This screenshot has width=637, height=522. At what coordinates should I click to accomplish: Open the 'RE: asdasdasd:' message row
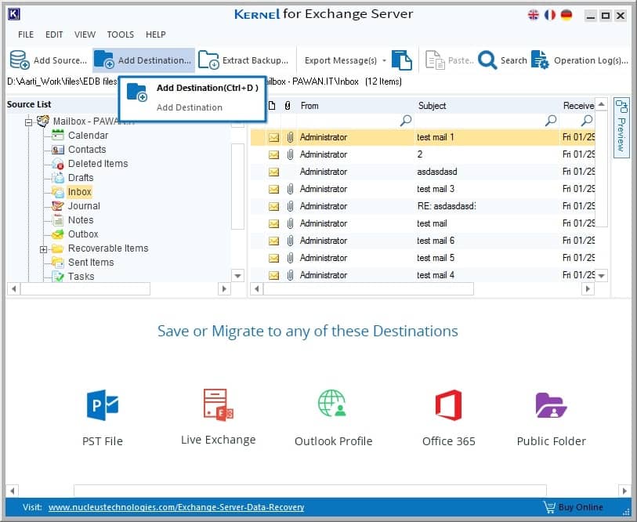tap(422, 206)
